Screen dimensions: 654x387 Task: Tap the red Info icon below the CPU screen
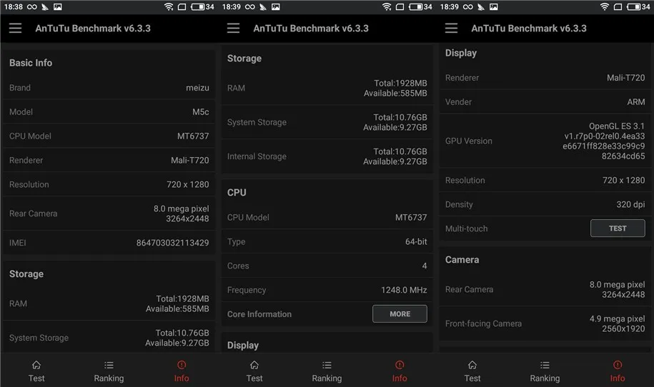click(x=400, y=365)
